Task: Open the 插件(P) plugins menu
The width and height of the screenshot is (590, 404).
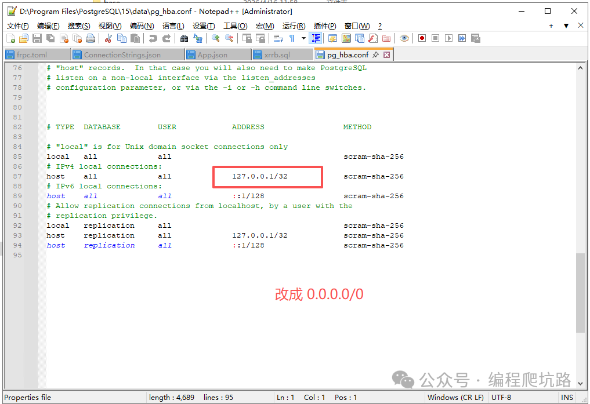Action: point(324,26)
